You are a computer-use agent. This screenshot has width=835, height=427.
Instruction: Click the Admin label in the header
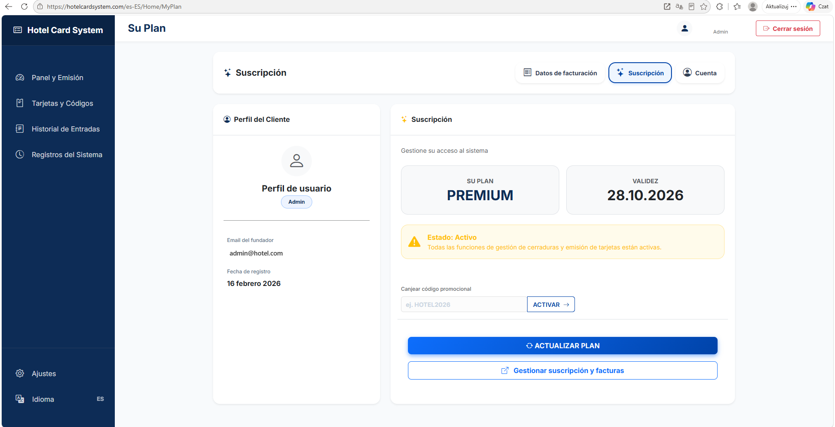[721, 32]
